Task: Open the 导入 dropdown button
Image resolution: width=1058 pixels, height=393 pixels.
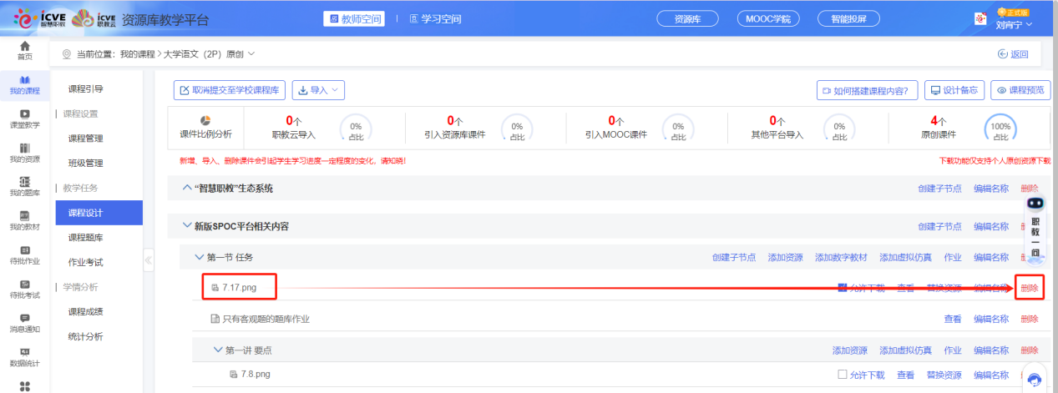Action: [x=317, y=90]
